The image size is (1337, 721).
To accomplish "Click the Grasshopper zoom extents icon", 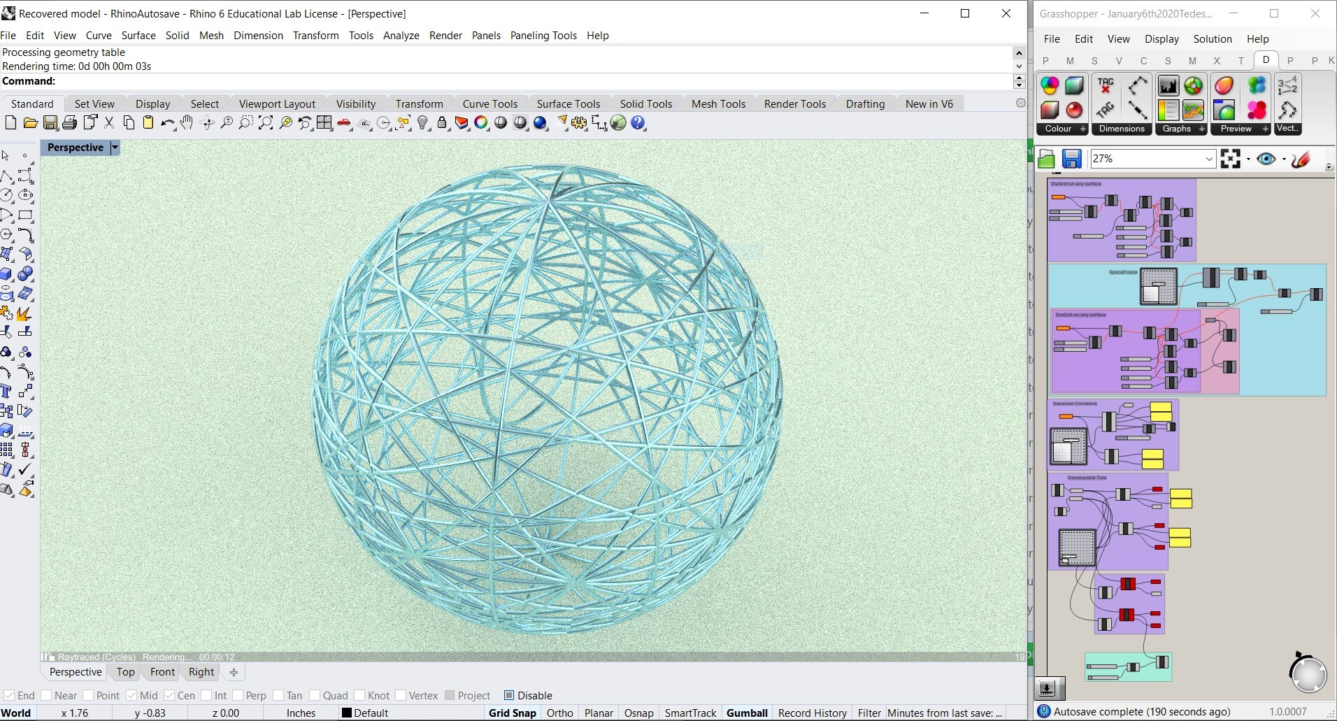I will point(1232,159).
